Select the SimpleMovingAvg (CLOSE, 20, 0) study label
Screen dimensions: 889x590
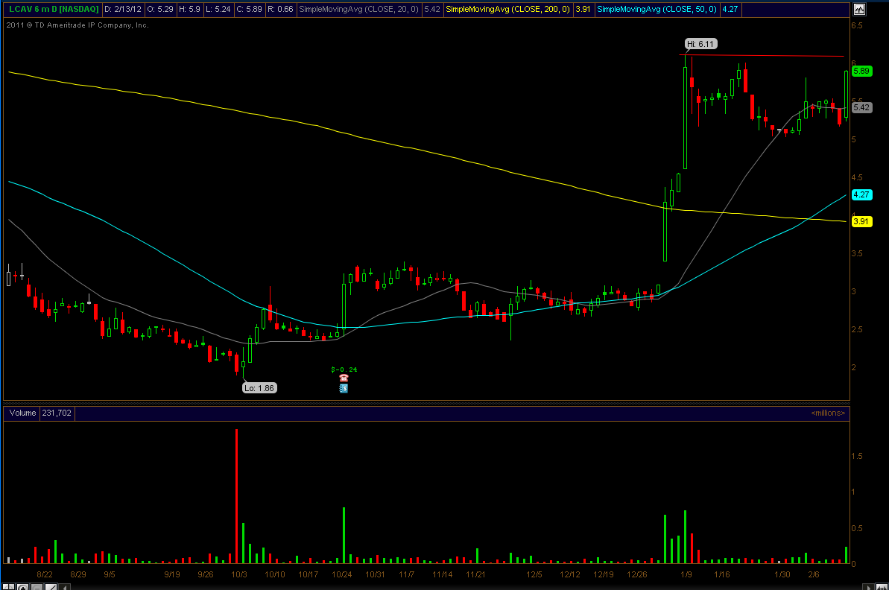[x=359, y=9]
